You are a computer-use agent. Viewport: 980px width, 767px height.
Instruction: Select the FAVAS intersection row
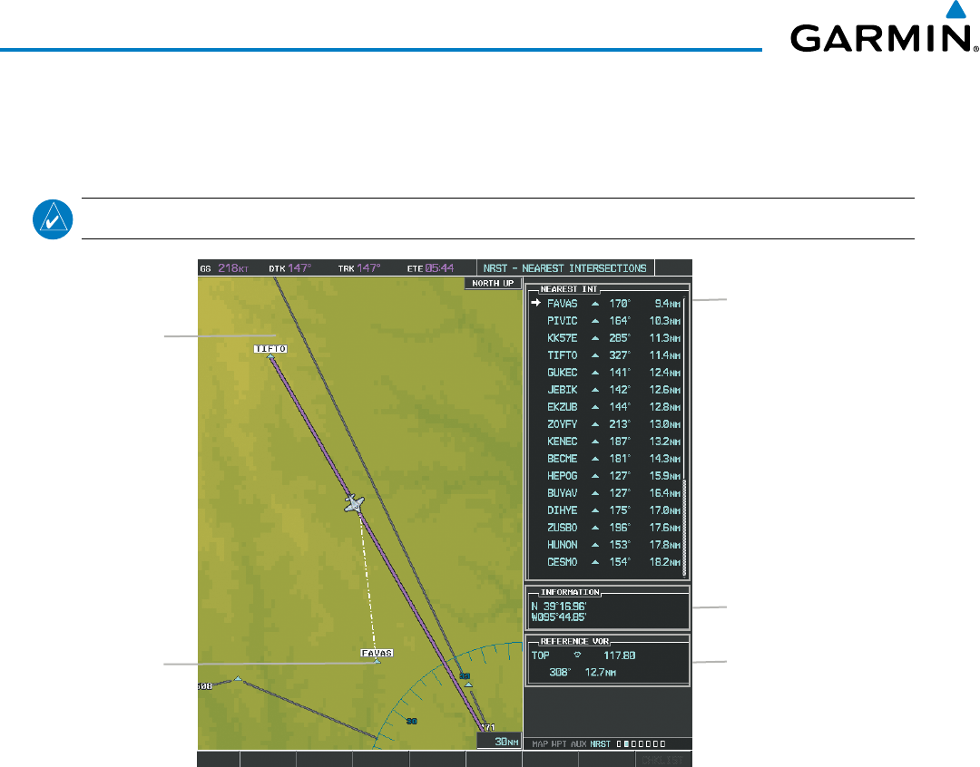pos(606,304)
